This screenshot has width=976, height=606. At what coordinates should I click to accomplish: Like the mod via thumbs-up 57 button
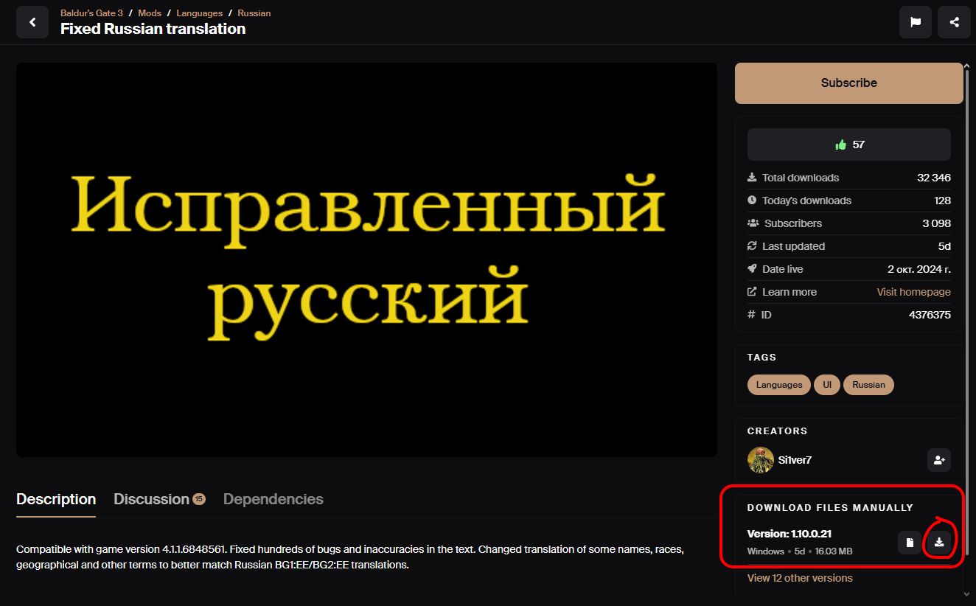pos(849,144)
